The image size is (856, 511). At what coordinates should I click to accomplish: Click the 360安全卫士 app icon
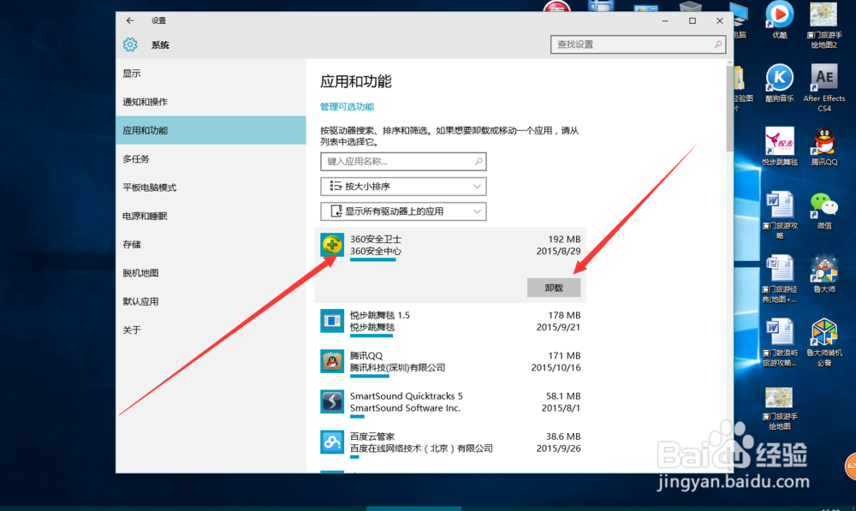[x=332, y=245]
